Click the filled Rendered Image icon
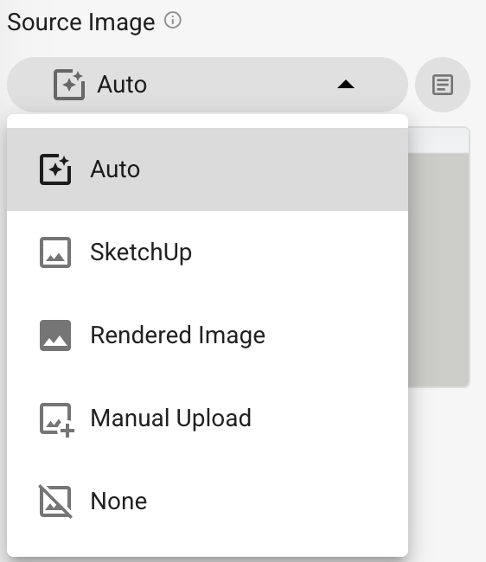This screenshot has width=486, height=562. click(x=55, y=335)
